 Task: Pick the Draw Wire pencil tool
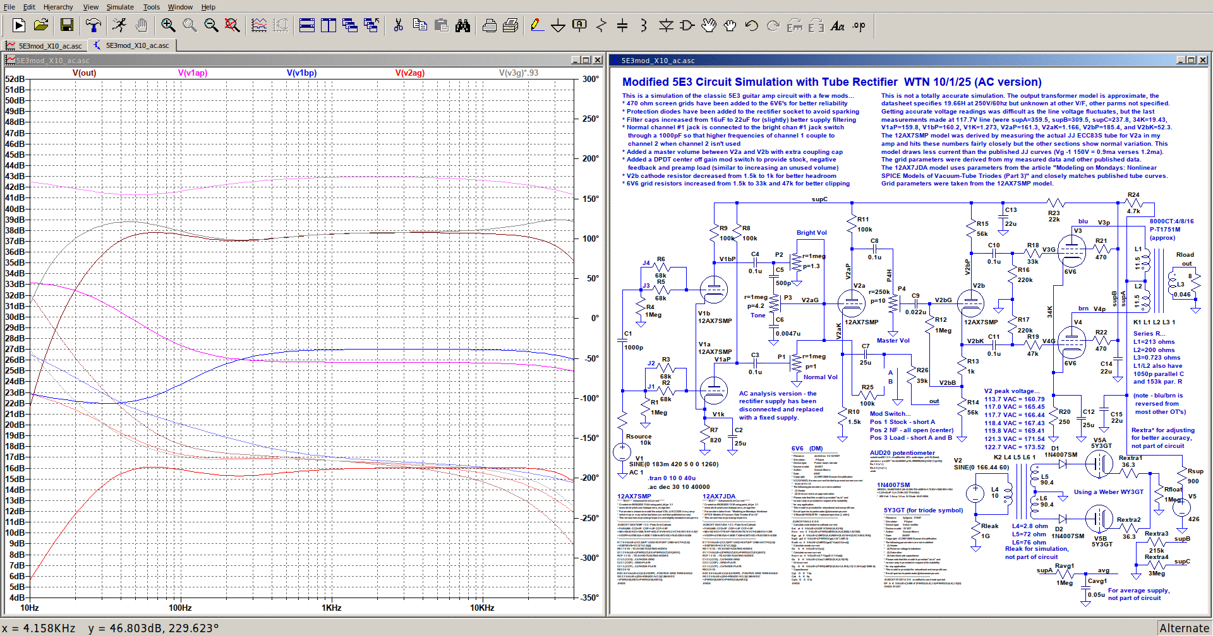536,25
